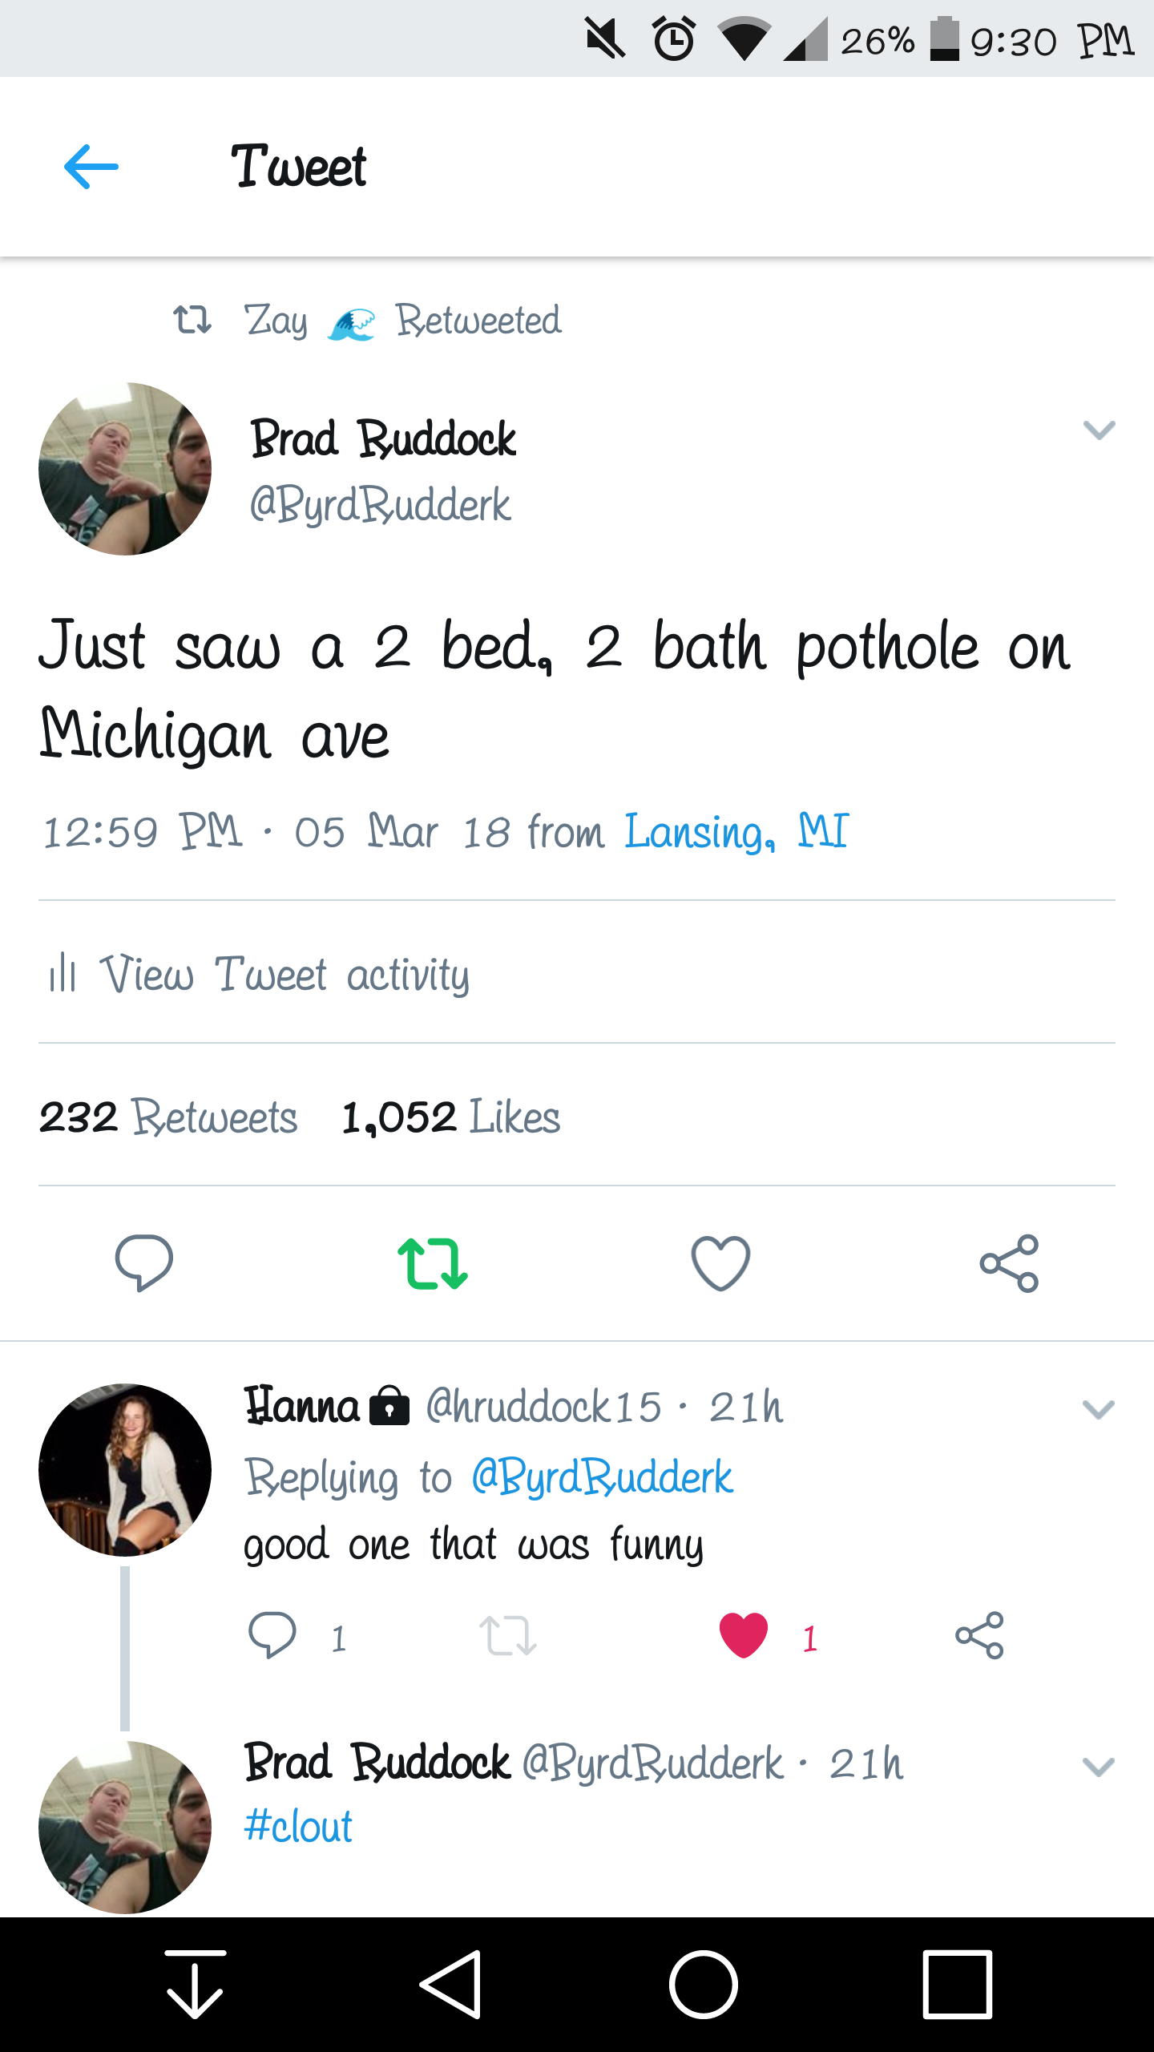Reply to Hanna's comment
This screenshot has height=2052, width=1154.
pos(272,1635)
